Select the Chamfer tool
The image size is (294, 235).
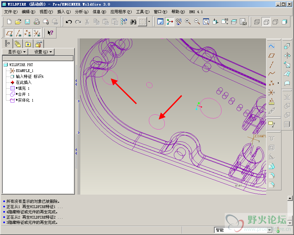coord(271,185)
